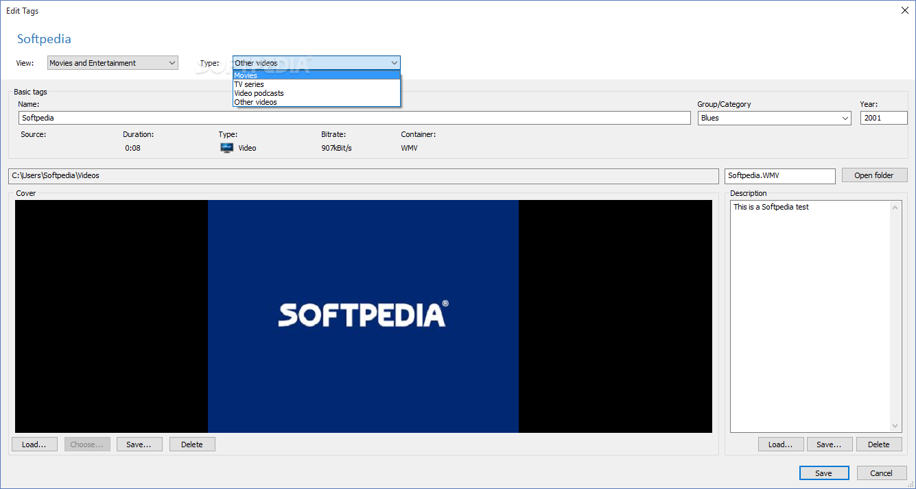This screenshot has width=916, height=489.
Task: Close the Edit Tags window
Action: (x=904, y=10)
